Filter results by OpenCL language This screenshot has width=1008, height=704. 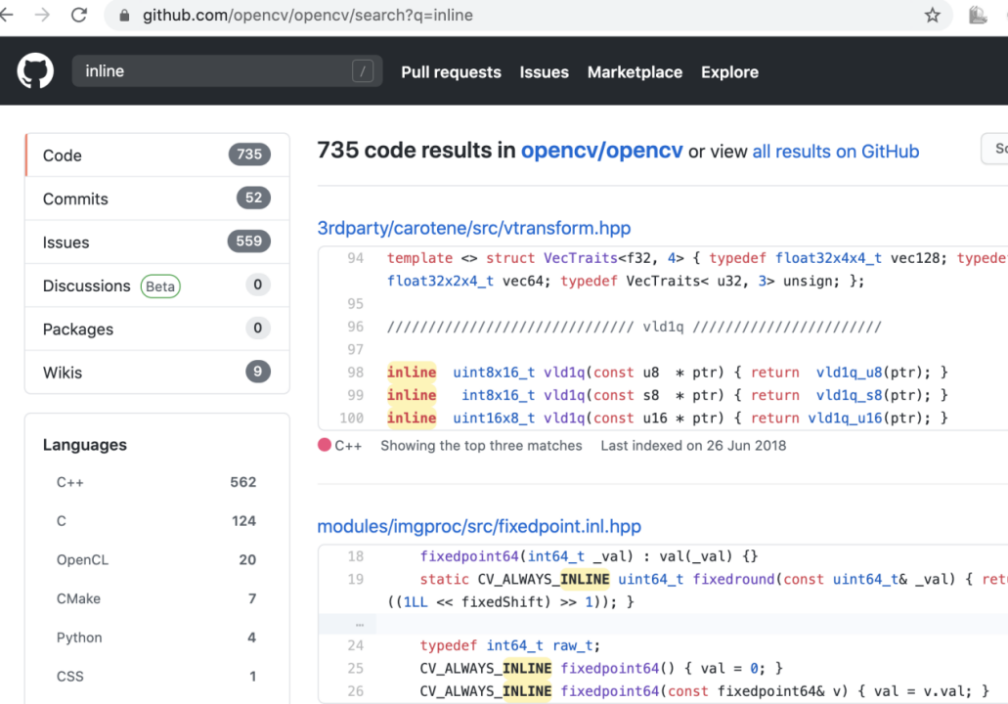(x=156, y=560)
